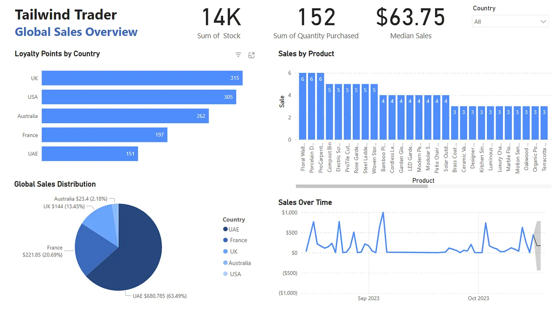The height and width of the screenshot is (312, 559).
Task: Open the filter menu on Loyalty Points visual
Action: click(x=238, y=54)
